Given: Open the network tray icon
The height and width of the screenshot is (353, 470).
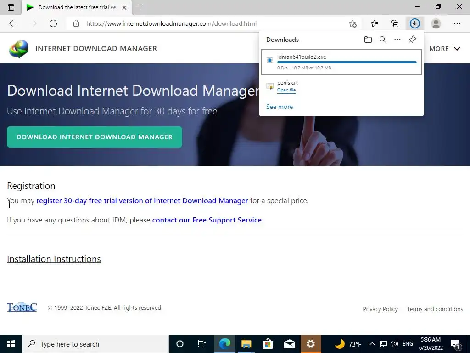Looking at the screenshot, I should point(383,344).
